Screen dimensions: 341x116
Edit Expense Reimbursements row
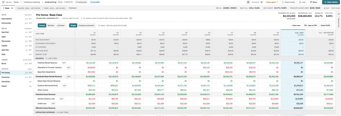pos(64,86)
